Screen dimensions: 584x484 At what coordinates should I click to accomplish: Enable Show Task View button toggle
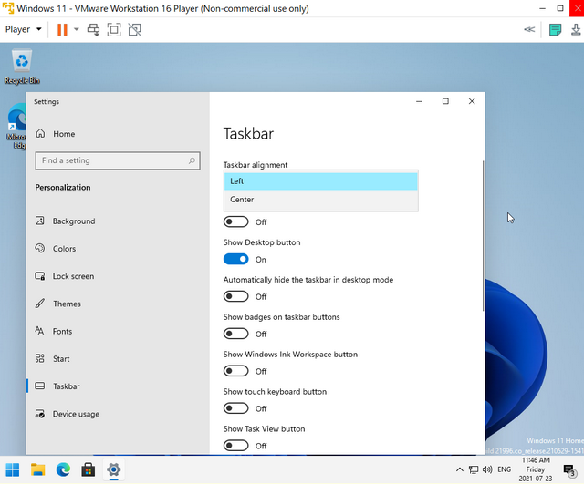(235, 446)
